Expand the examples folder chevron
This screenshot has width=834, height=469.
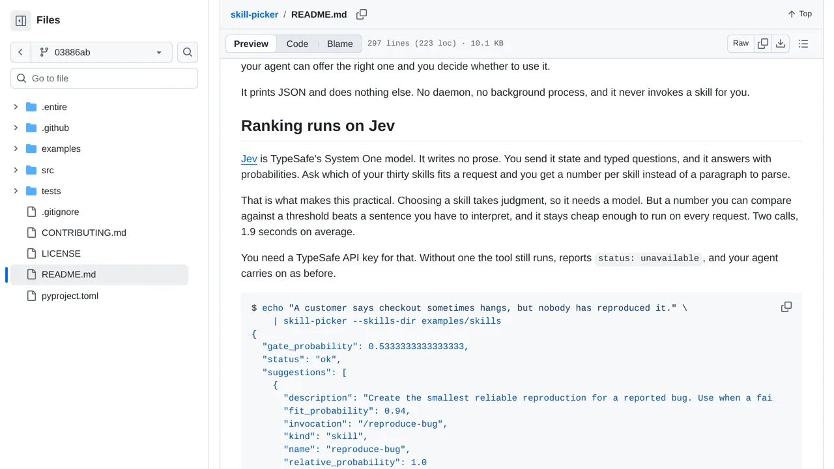16,149
